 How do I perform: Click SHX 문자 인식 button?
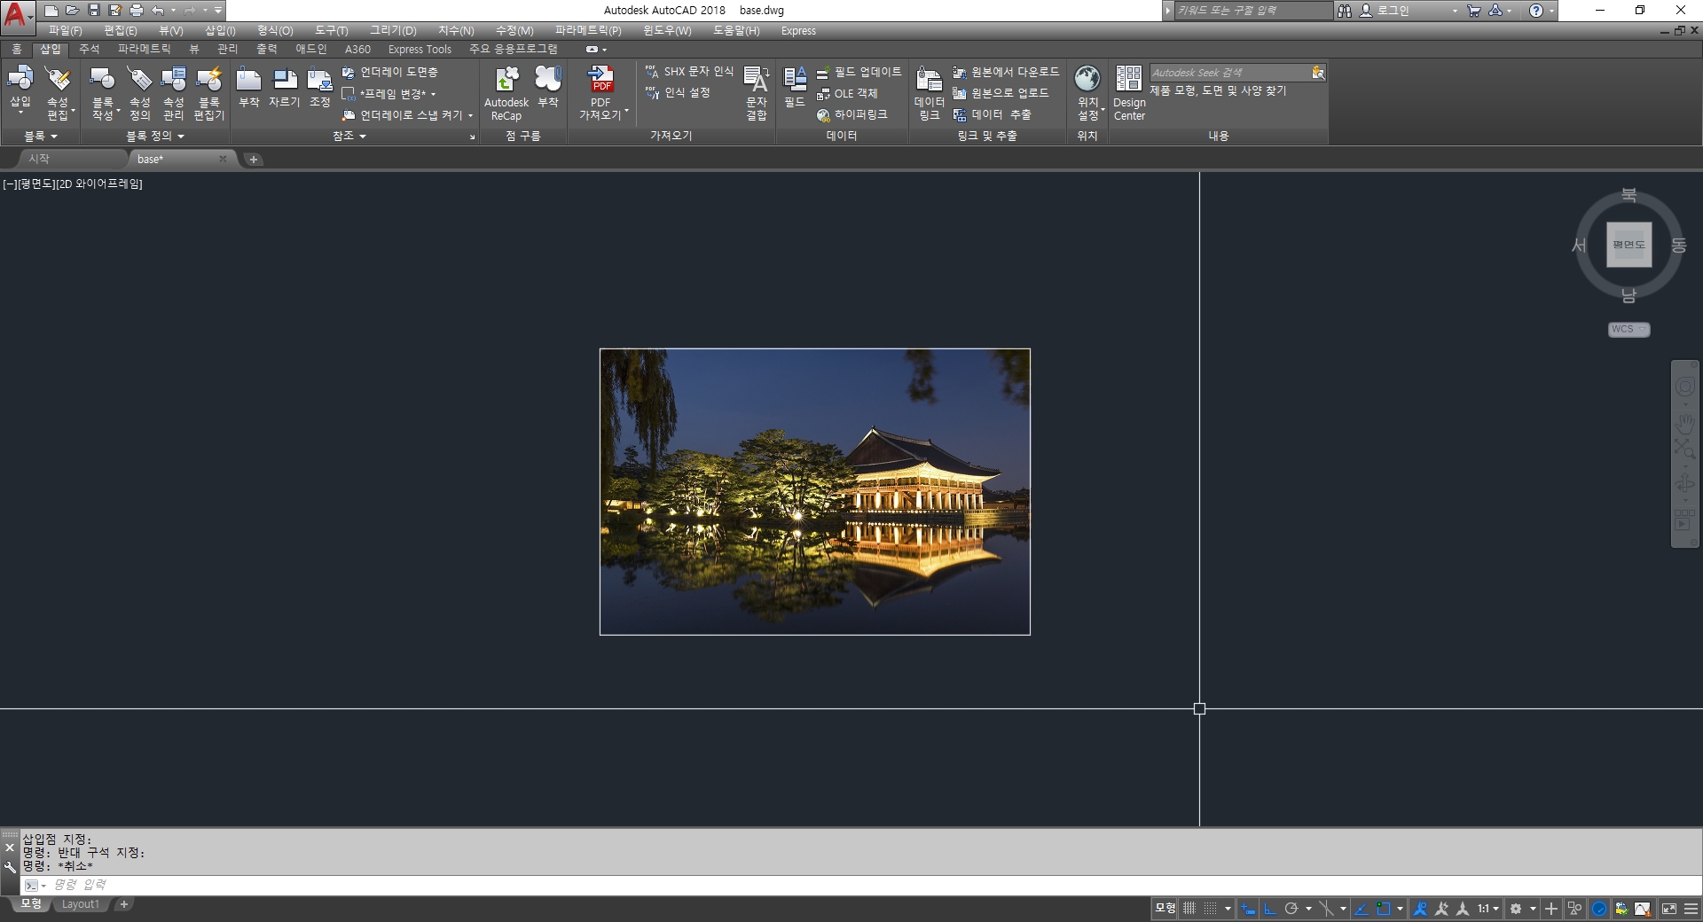(x=690, y=72)
